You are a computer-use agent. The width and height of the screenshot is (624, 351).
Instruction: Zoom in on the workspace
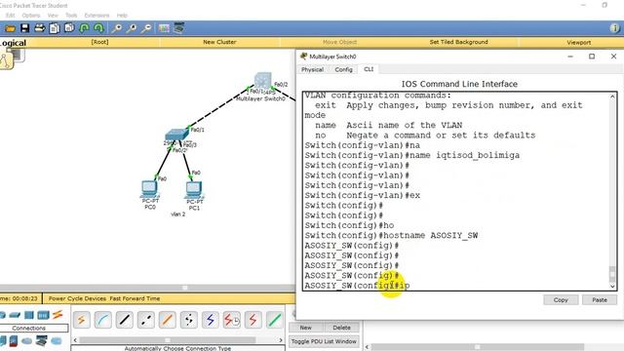point(117,28)
